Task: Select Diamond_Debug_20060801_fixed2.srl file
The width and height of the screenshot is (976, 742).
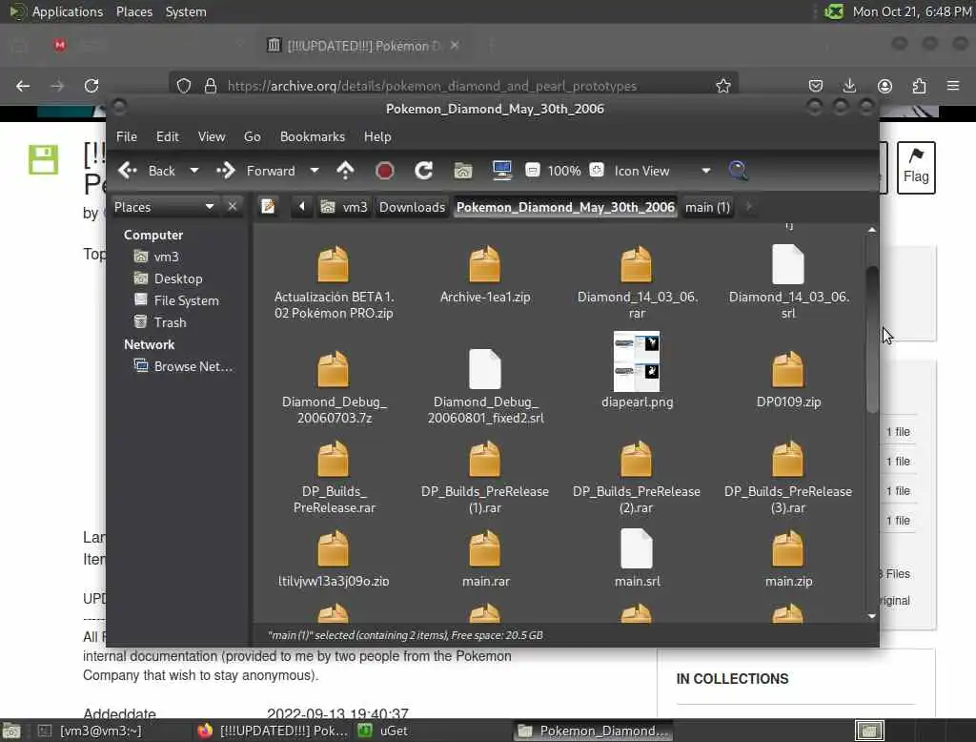Action: tap(485, 387)
